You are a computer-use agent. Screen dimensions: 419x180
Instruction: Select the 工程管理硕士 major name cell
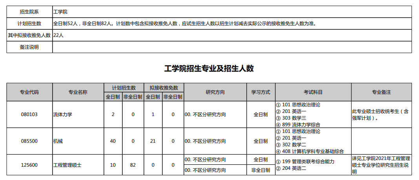coord(67,165)
